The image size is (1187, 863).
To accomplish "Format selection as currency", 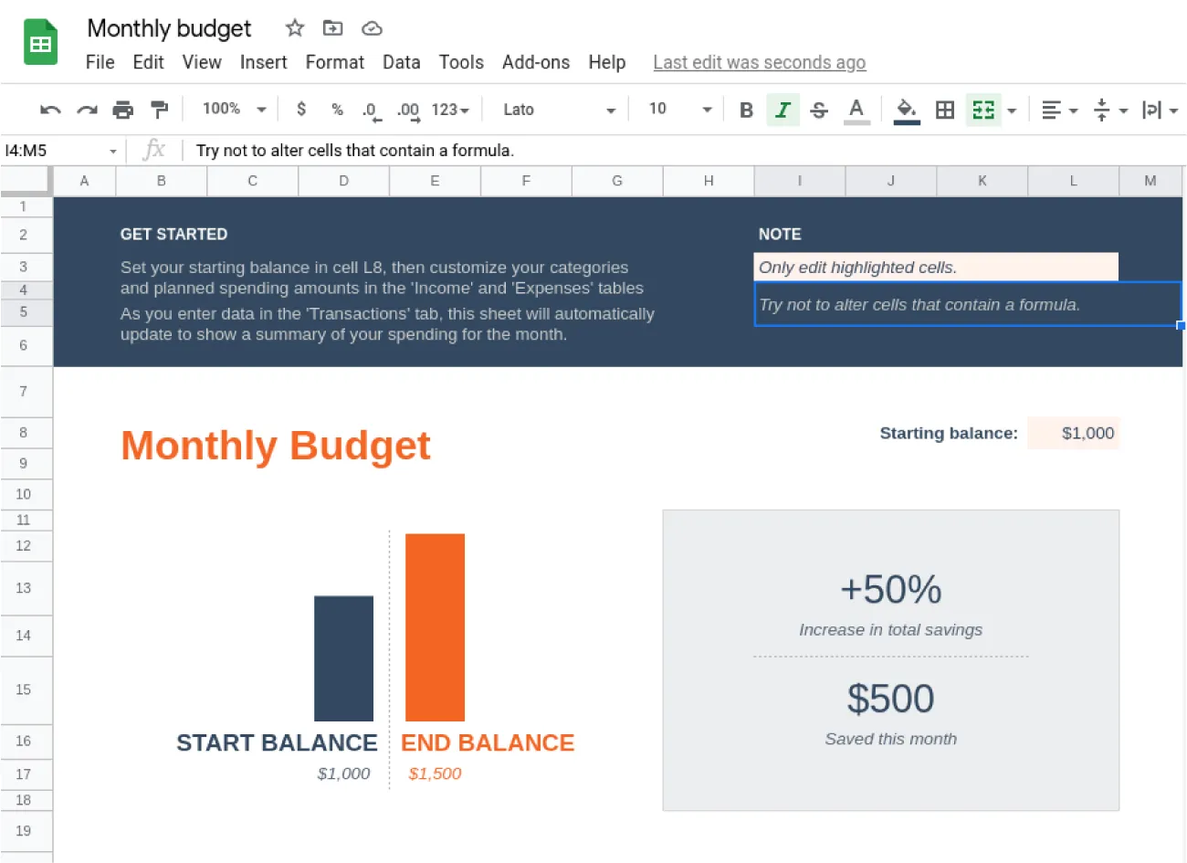I will click(301, 109).
